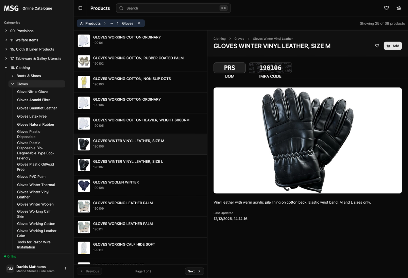Open Gloves Woolen Winter product

140,186
